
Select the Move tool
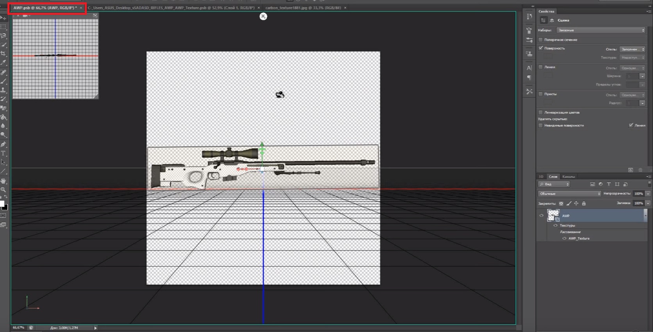[3, 18]
